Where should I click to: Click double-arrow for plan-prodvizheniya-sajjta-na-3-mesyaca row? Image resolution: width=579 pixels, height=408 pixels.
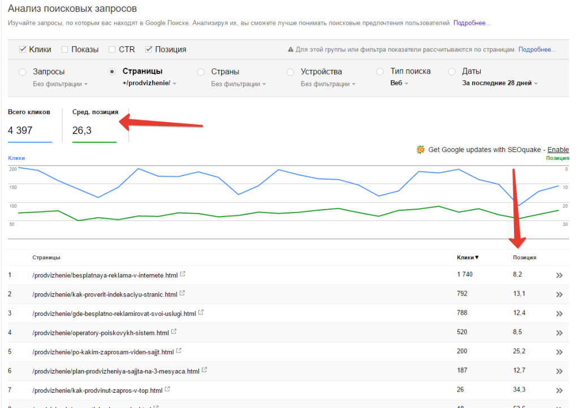click(559, 371)
